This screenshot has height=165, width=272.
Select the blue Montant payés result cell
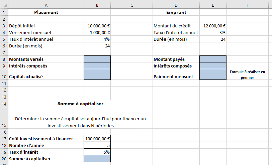(213, 59)
